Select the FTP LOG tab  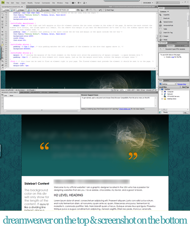(x=44, y=92)
